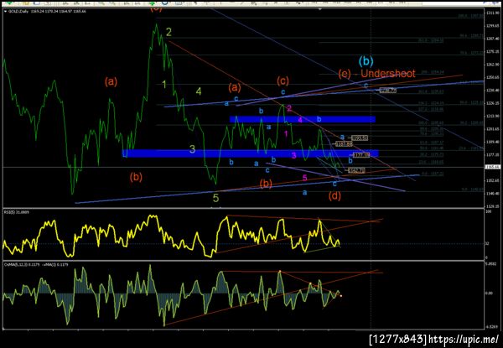
Task: Select the blue rectangle containing the number 3
Action: pyautogui.click(x=250, y=153)
